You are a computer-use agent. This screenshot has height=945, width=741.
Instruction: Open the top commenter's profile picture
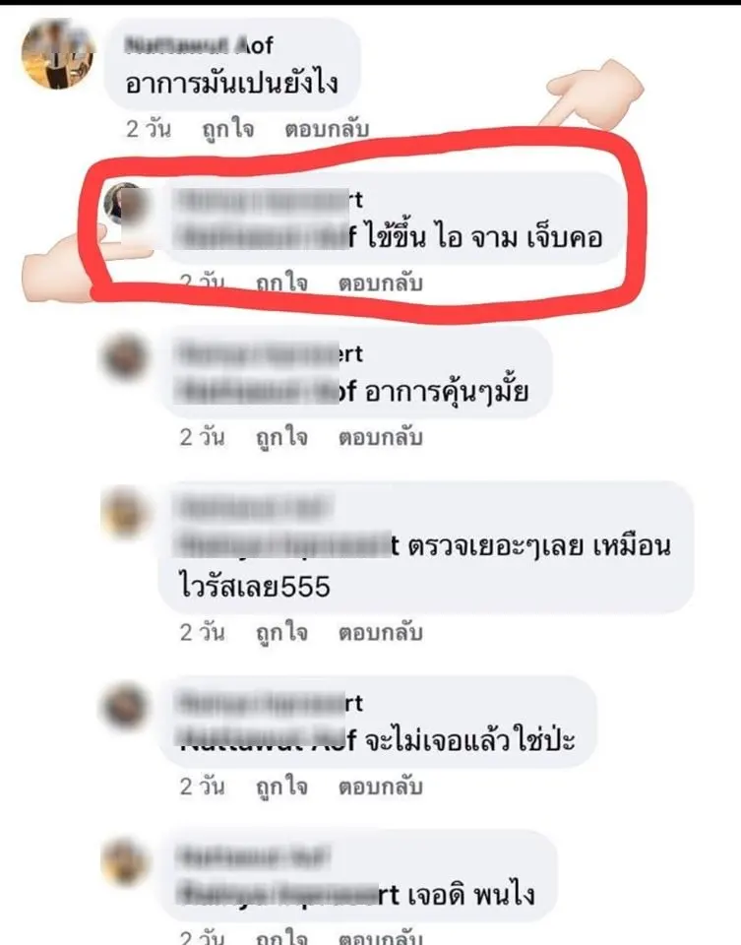(x=58, y=54)
